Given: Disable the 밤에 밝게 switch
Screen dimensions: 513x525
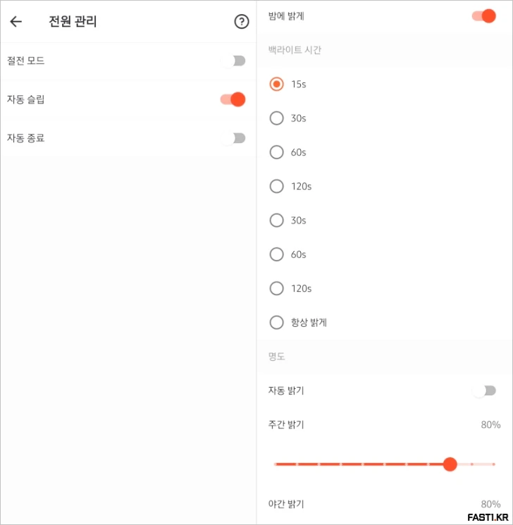Looking at the screenshot, I should point(484,16).
